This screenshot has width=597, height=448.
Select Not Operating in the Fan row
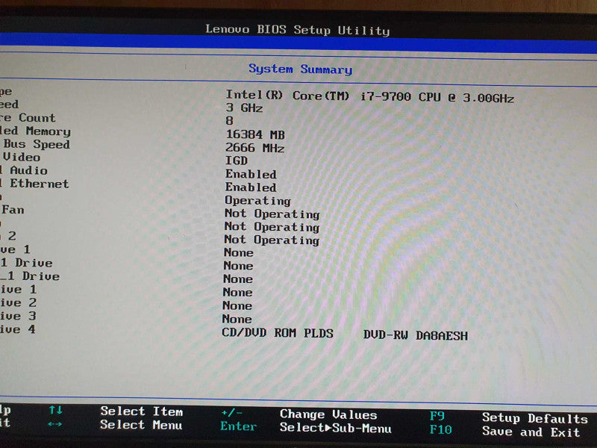(x=272, y=214)
